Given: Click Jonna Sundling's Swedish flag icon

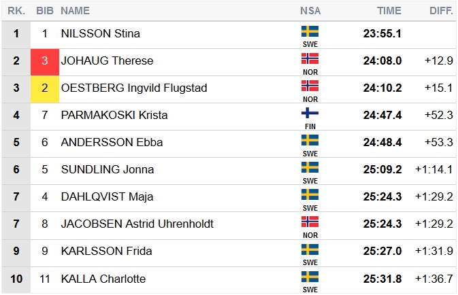Looking at the screenshot, I should click(x=310, y=167).
